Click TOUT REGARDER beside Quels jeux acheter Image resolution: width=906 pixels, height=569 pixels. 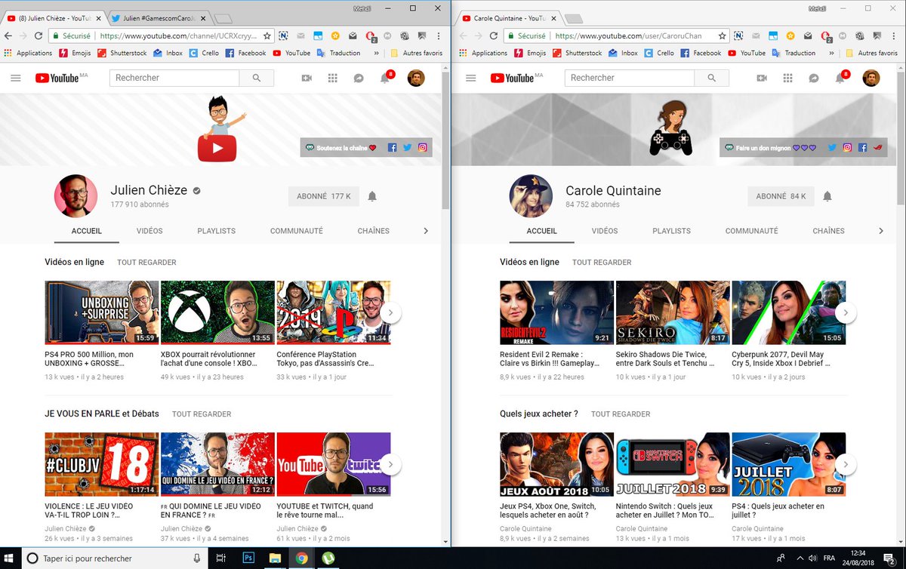coord(621,414)
